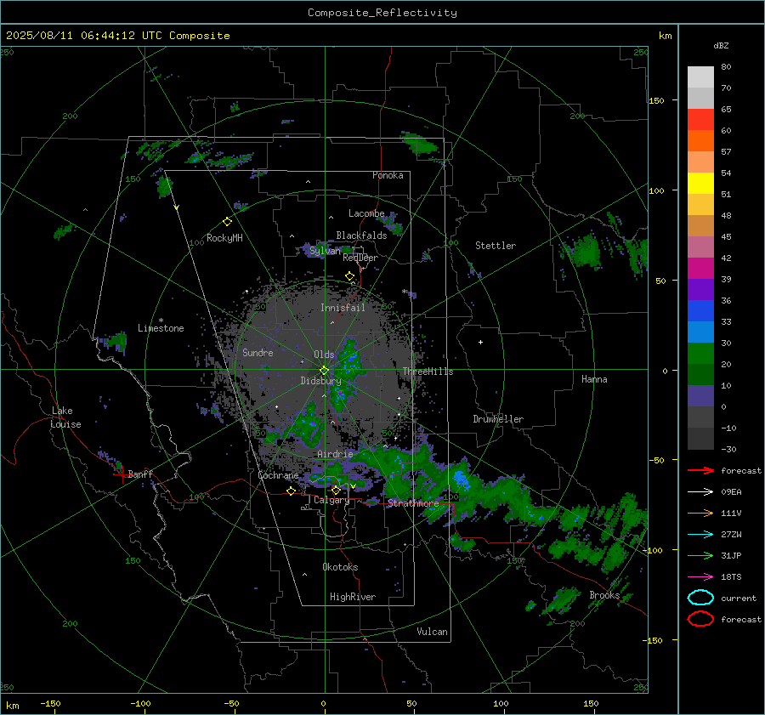
Task: Pick the bright green swatch in dBZ scale
Action: coord(700,354)
